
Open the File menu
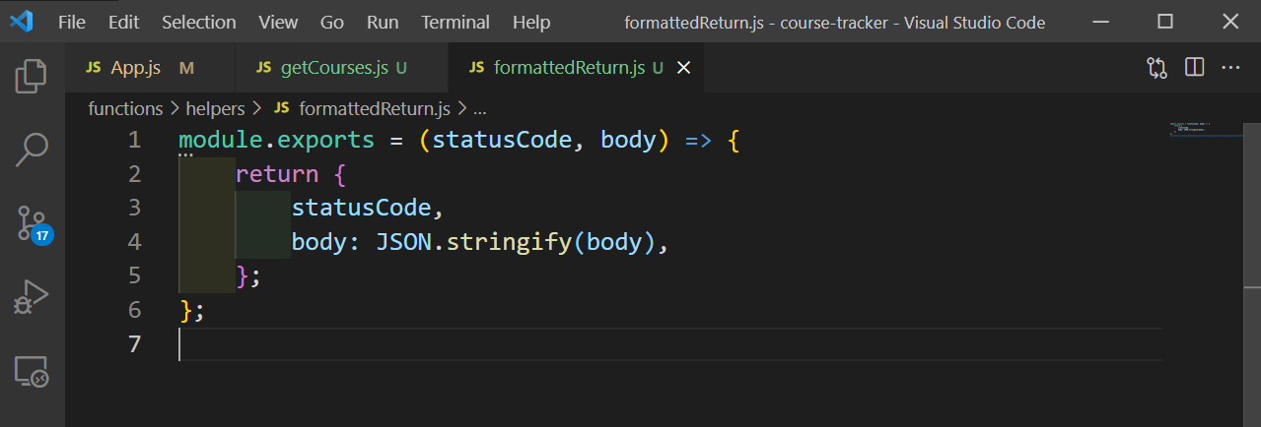pyautogui.click(x=72, y=22)
